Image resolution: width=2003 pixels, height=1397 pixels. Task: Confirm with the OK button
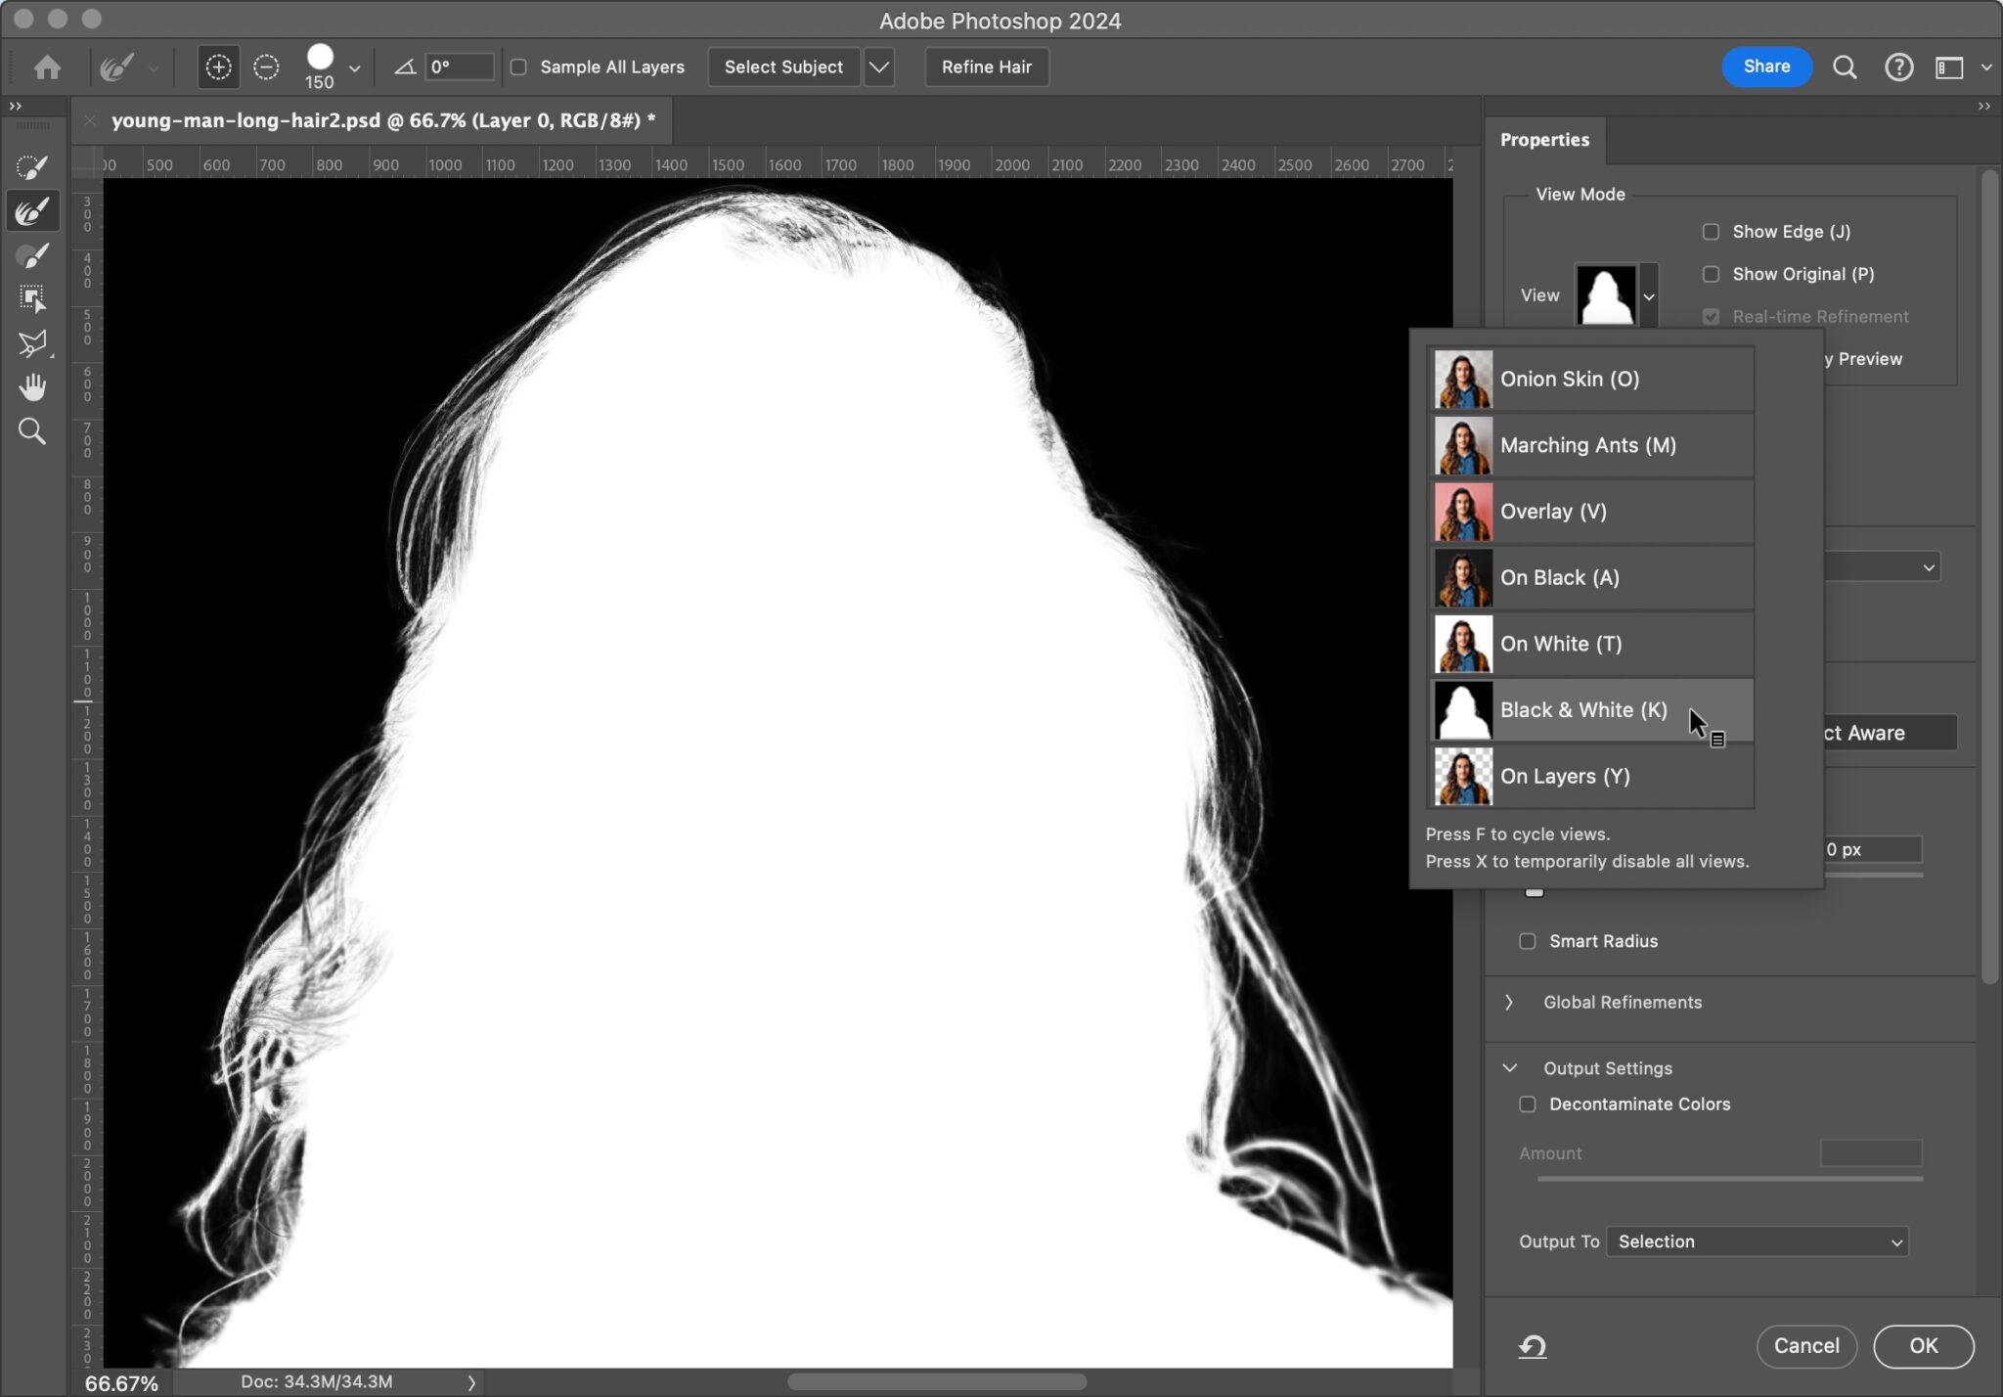(1923, 1346)
